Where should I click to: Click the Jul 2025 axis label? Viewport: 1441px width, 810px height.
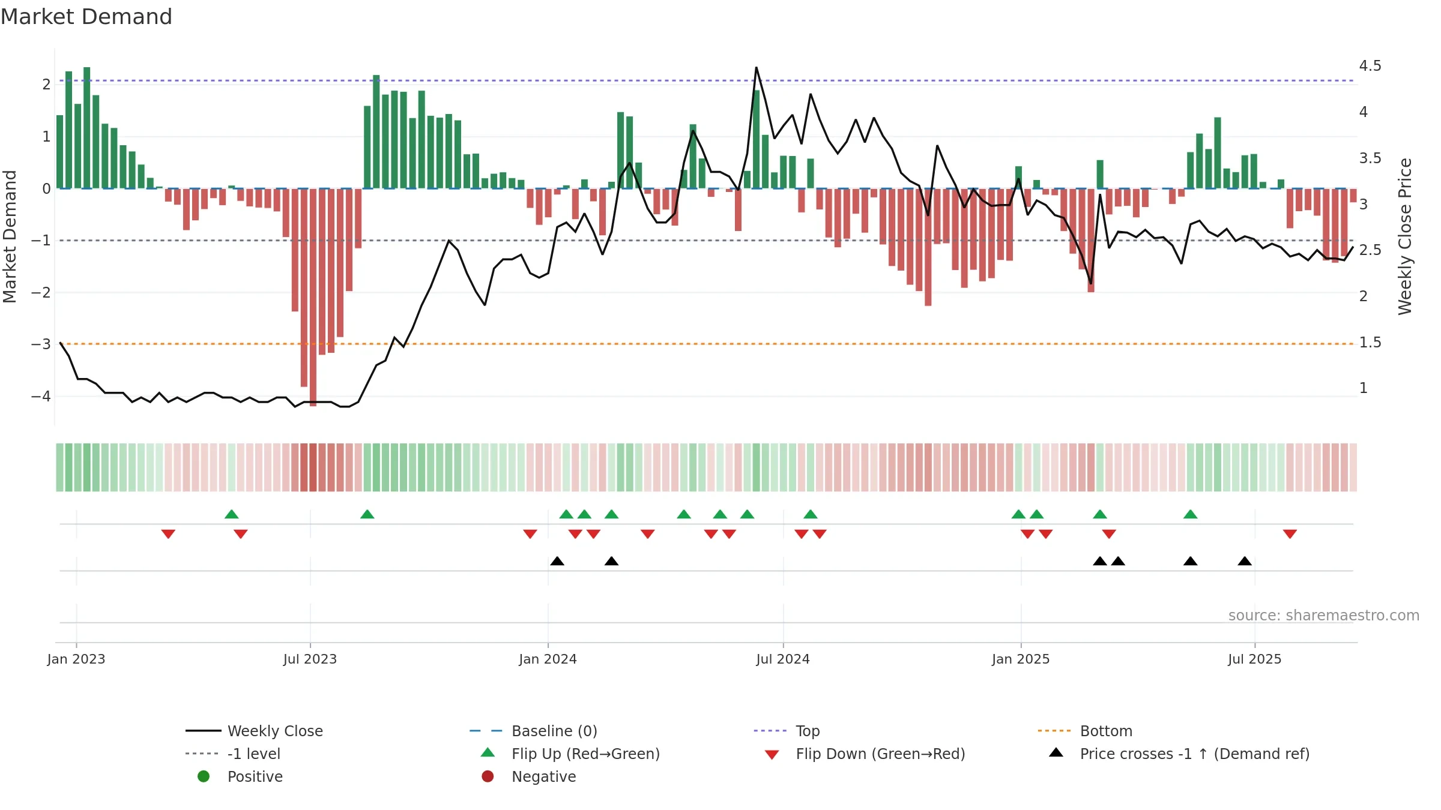(1254, 659)
